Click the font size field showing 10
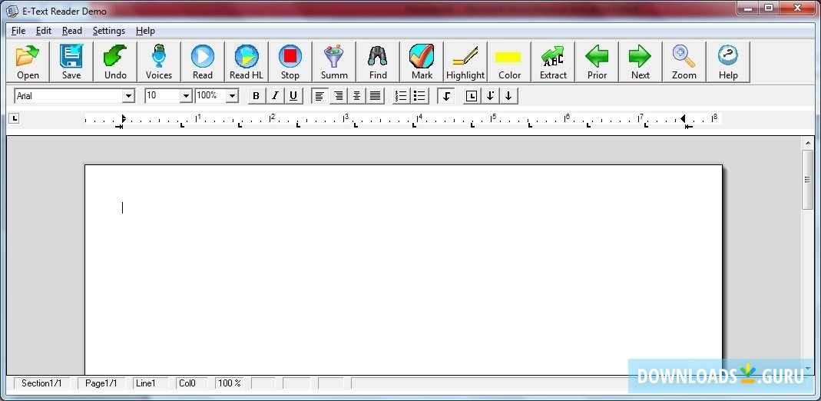The height and width of the screenshot is (401, 821). pos(163,96)
